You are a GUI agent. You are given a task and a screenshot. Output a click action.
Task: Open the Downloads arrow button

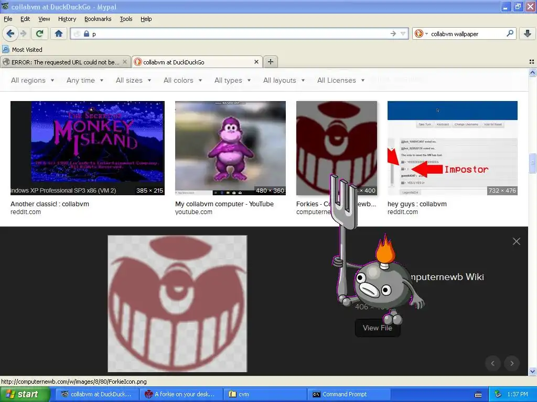coord(528,33)
